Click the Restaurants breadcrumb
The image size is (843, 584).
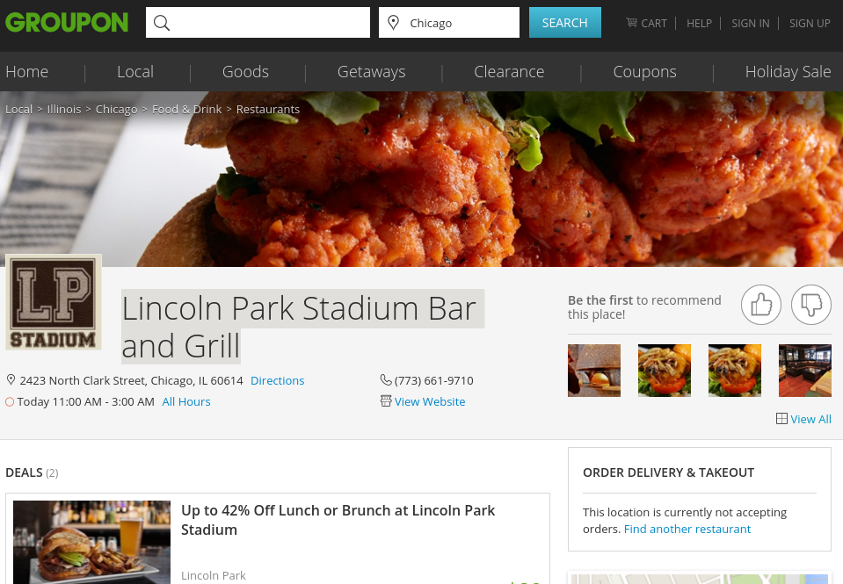tap(268, 109)
